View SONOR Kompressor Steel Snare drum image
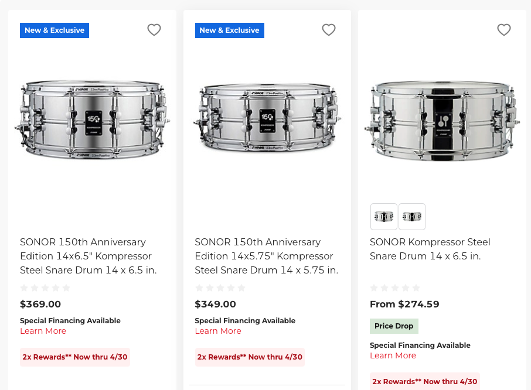Viewport: 531px width, 390px height. (x=442, y=119)
